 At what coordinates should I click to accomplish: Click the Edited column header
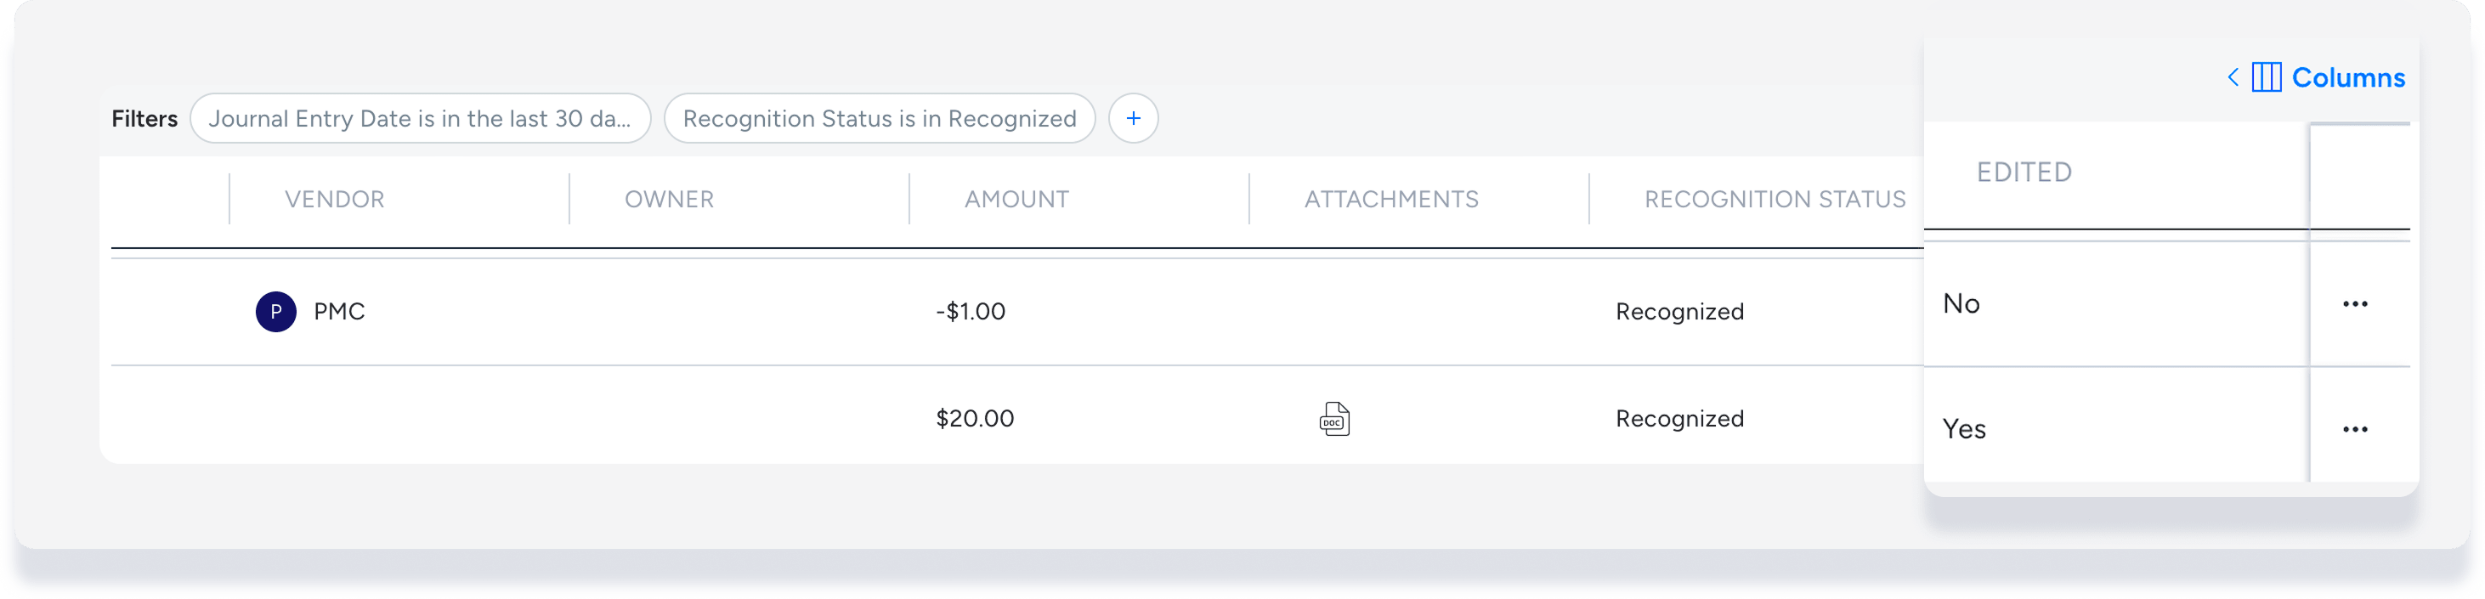point(2024,172)
